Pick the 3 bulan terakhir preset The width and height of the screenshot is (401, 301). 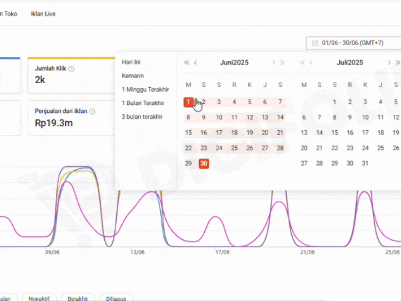tap(142, 117)
